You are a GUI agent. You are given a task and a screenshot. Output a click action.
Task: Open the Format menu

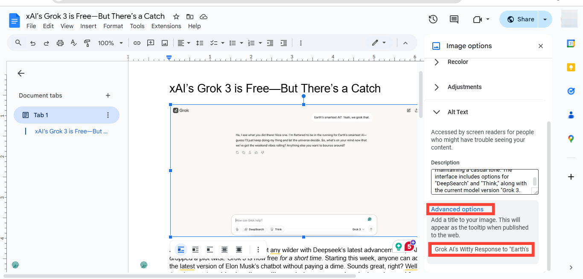pos(113,26)
